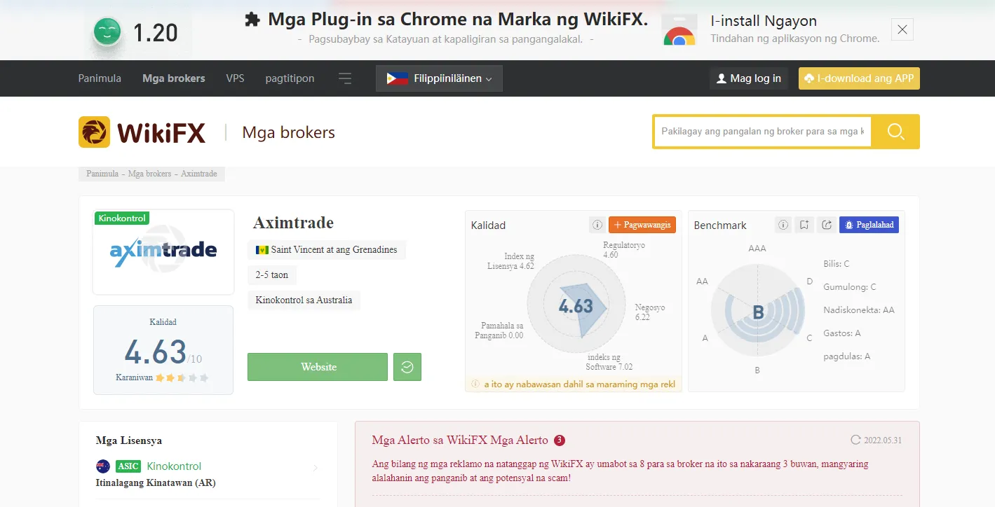Click the broker name search field
This screenshot has height=507, width=995.
tap(763, 132)
